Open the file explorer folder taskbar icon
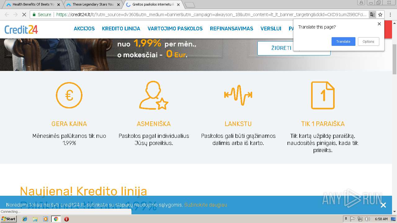397x223 pixels. 35,219
